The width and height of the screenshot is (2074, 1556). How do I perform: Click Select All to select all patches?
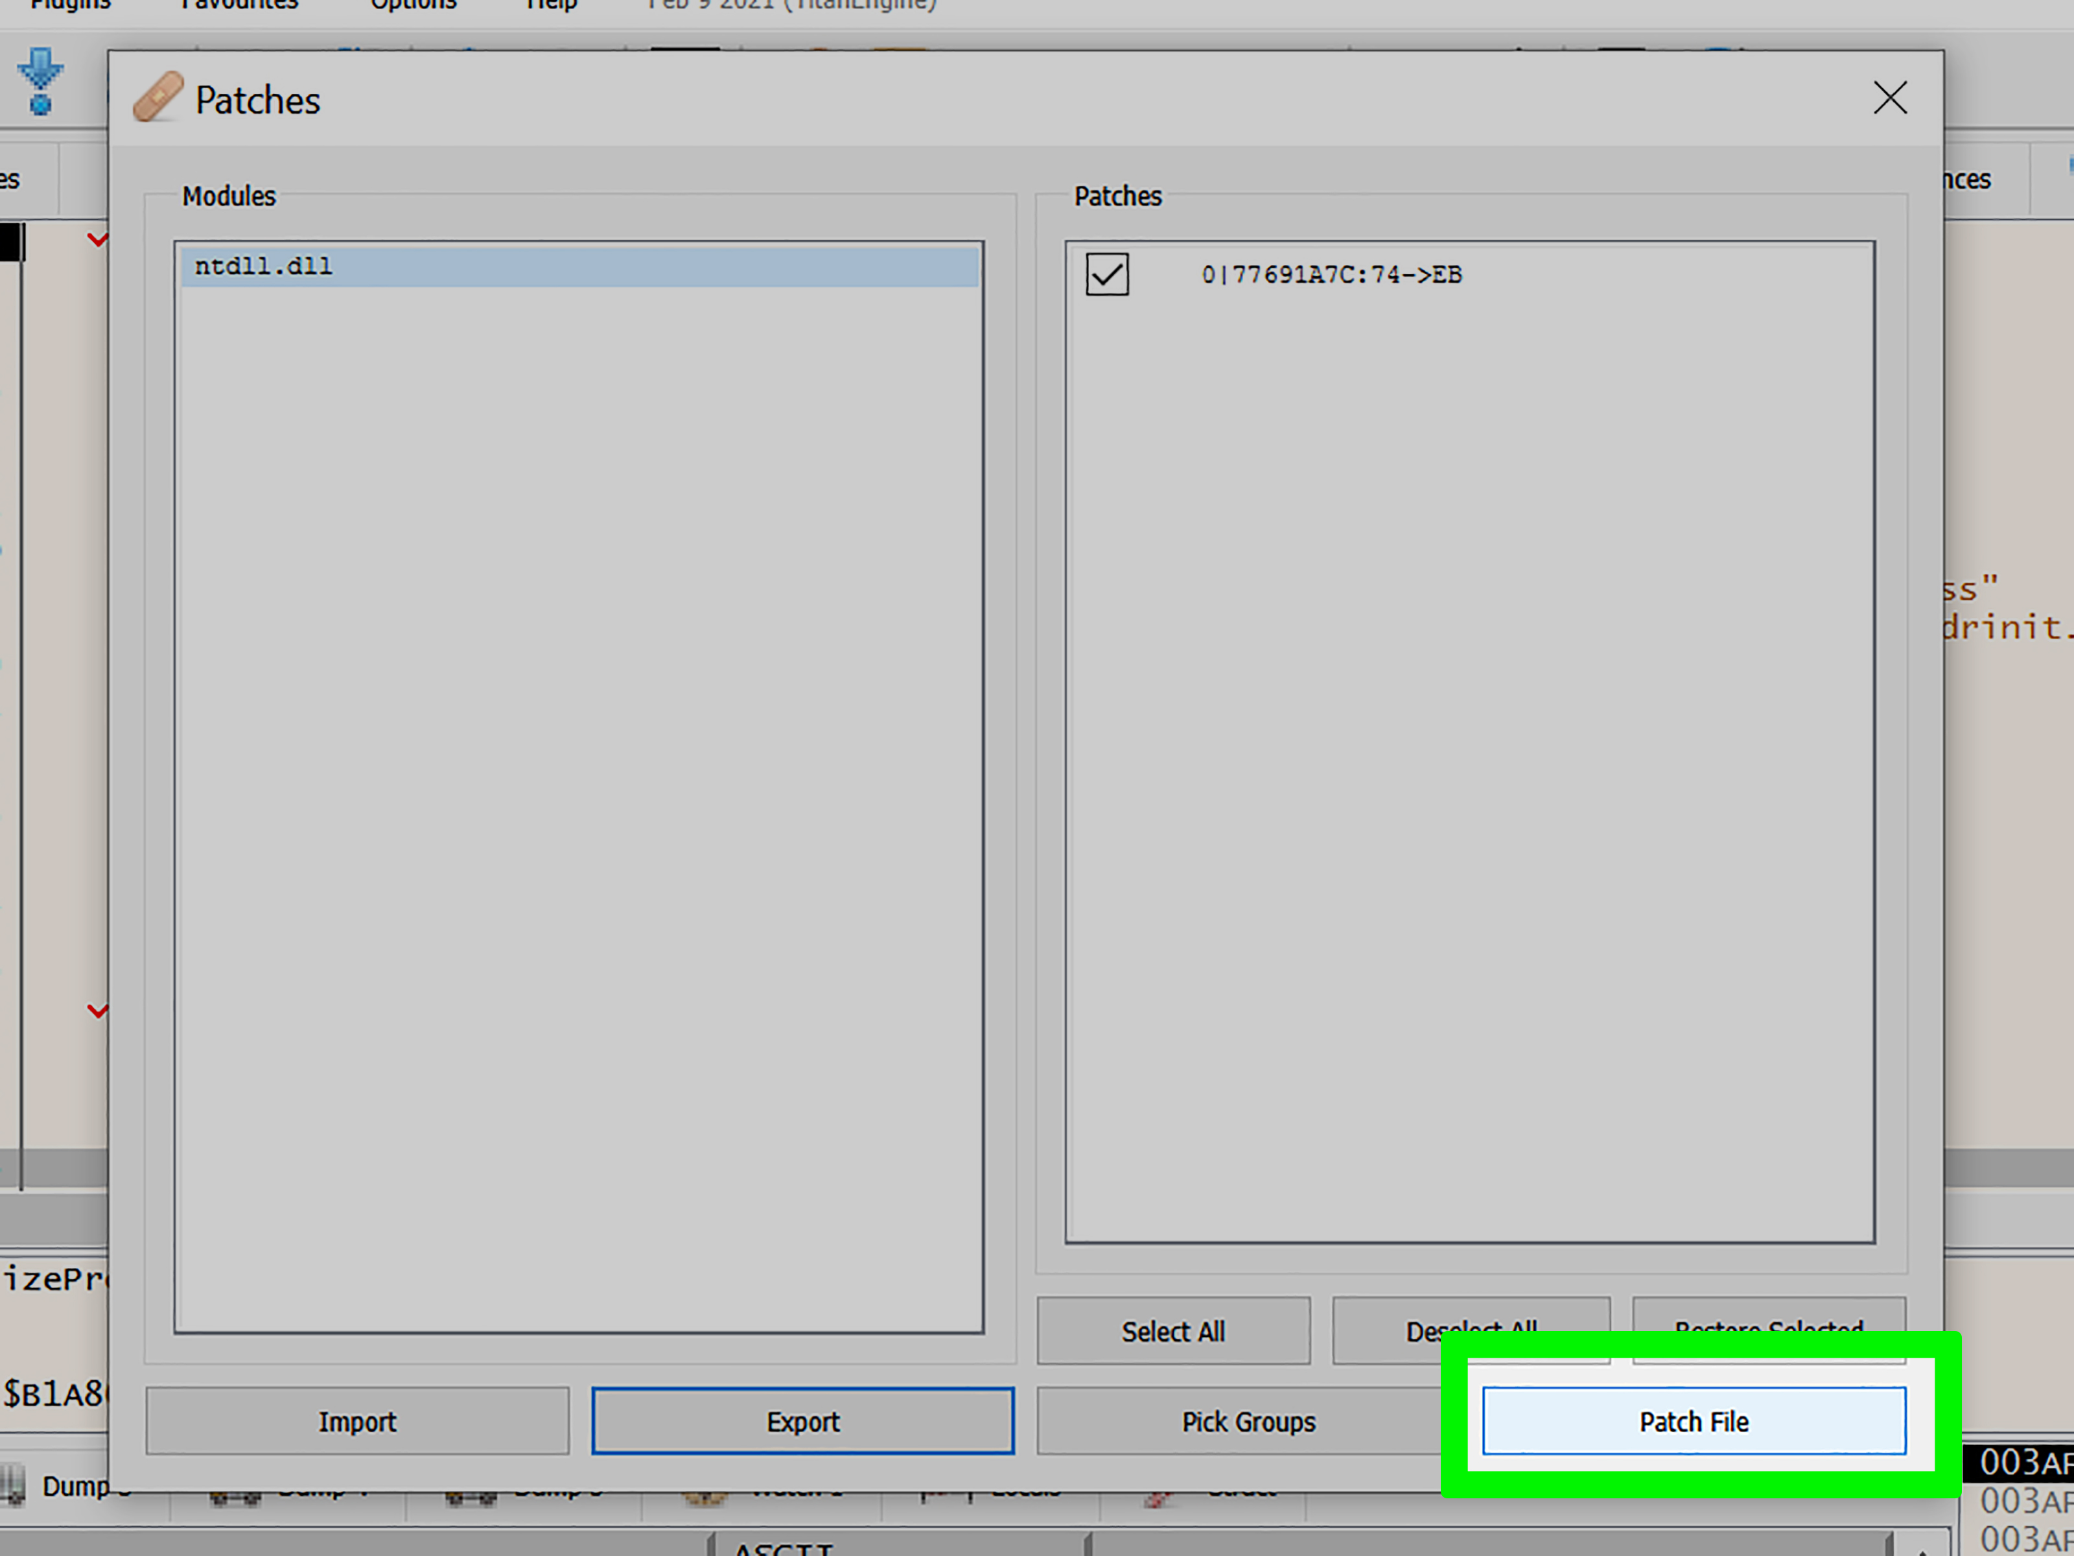(1173, 1331)
